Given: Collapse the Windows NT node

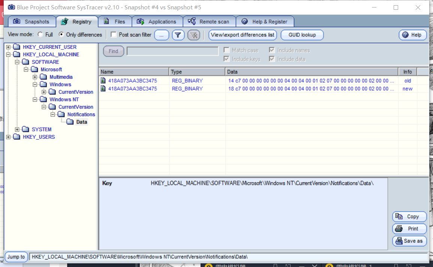Looking at the screenshot, I should (35, 99).
